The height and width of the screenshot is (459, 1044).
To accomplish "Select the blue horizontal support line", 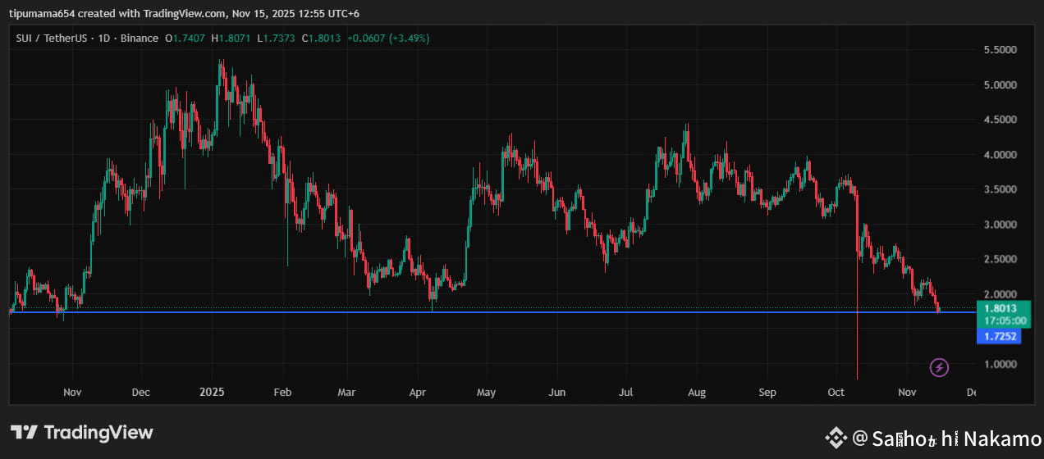I will (492, 312).
